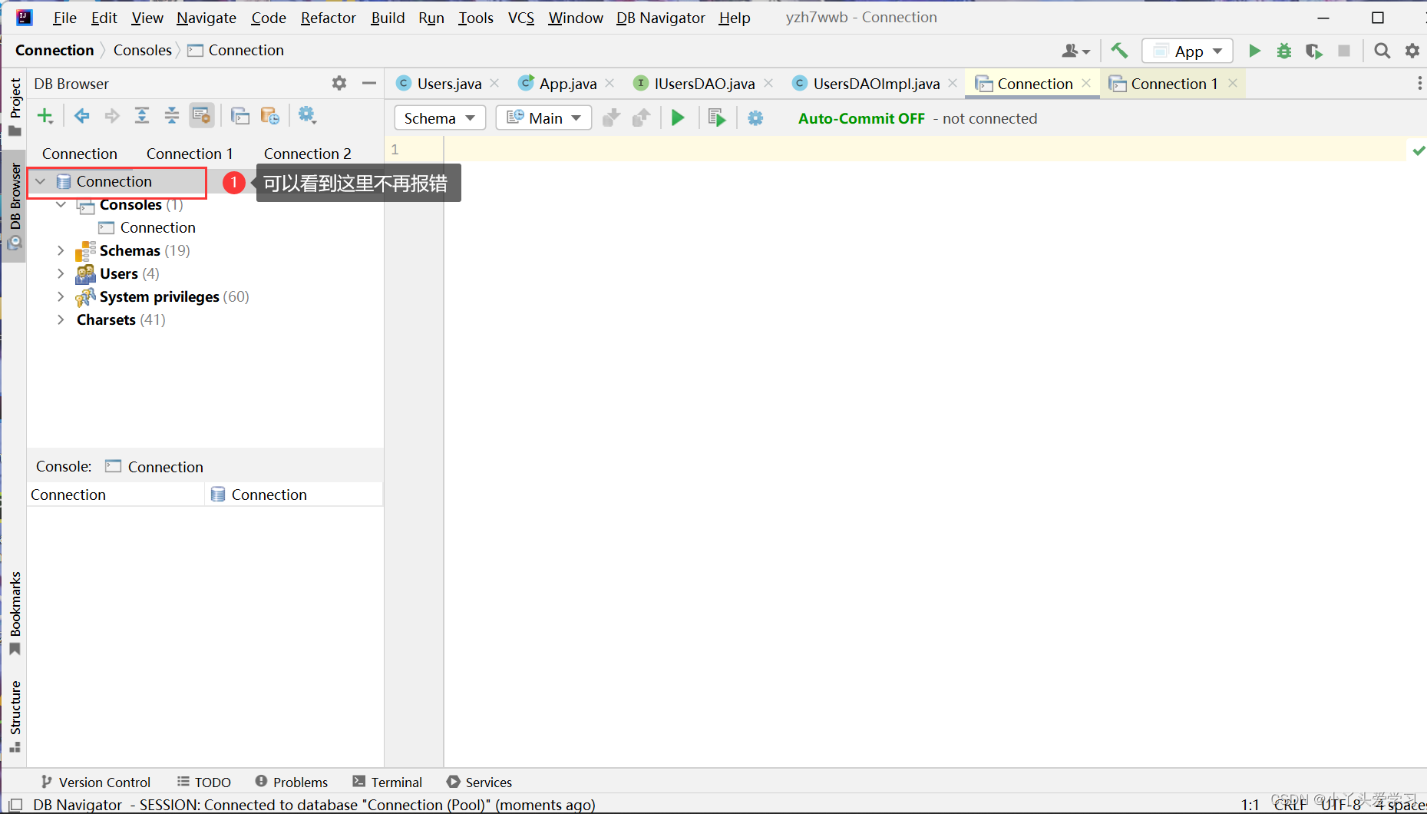Select Connection 2 tab in DB Browser
This screenshot has height=814, width=1427.
(307, 154)
